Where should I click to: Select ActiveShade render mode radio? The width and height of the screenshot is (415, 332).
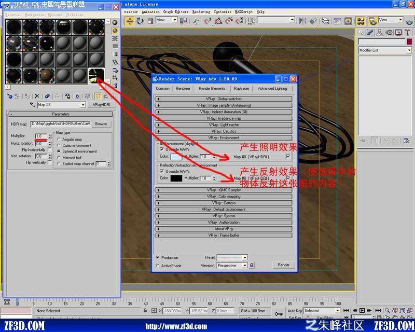pos(158,266)
